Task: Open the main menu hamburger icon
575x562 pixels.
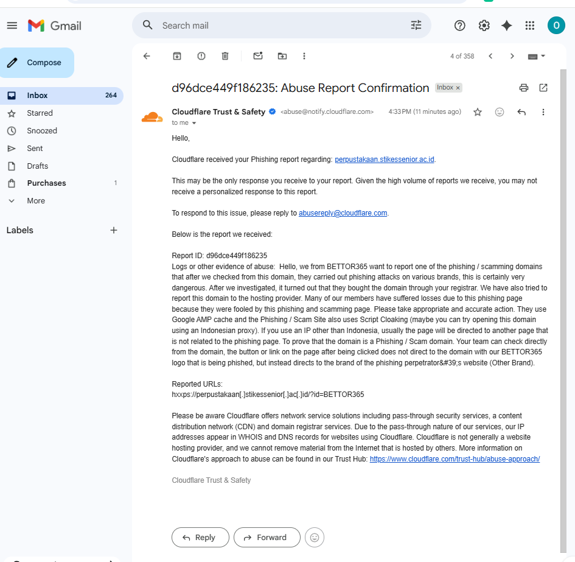Action: [12, 26]
